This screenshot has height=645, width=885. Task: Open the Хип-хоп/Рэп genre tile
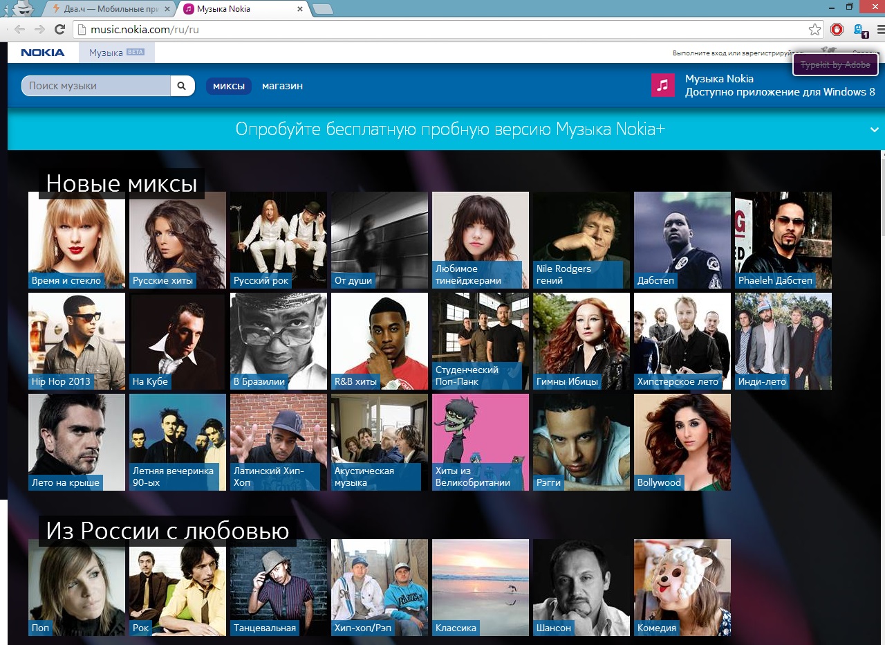(x=380, y=588)
